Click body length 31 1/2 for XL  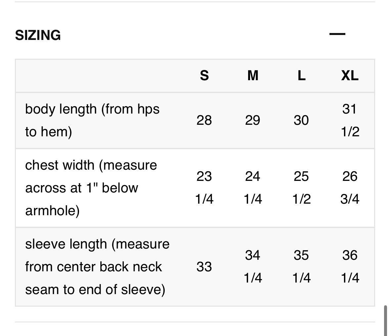pos(350,120)
